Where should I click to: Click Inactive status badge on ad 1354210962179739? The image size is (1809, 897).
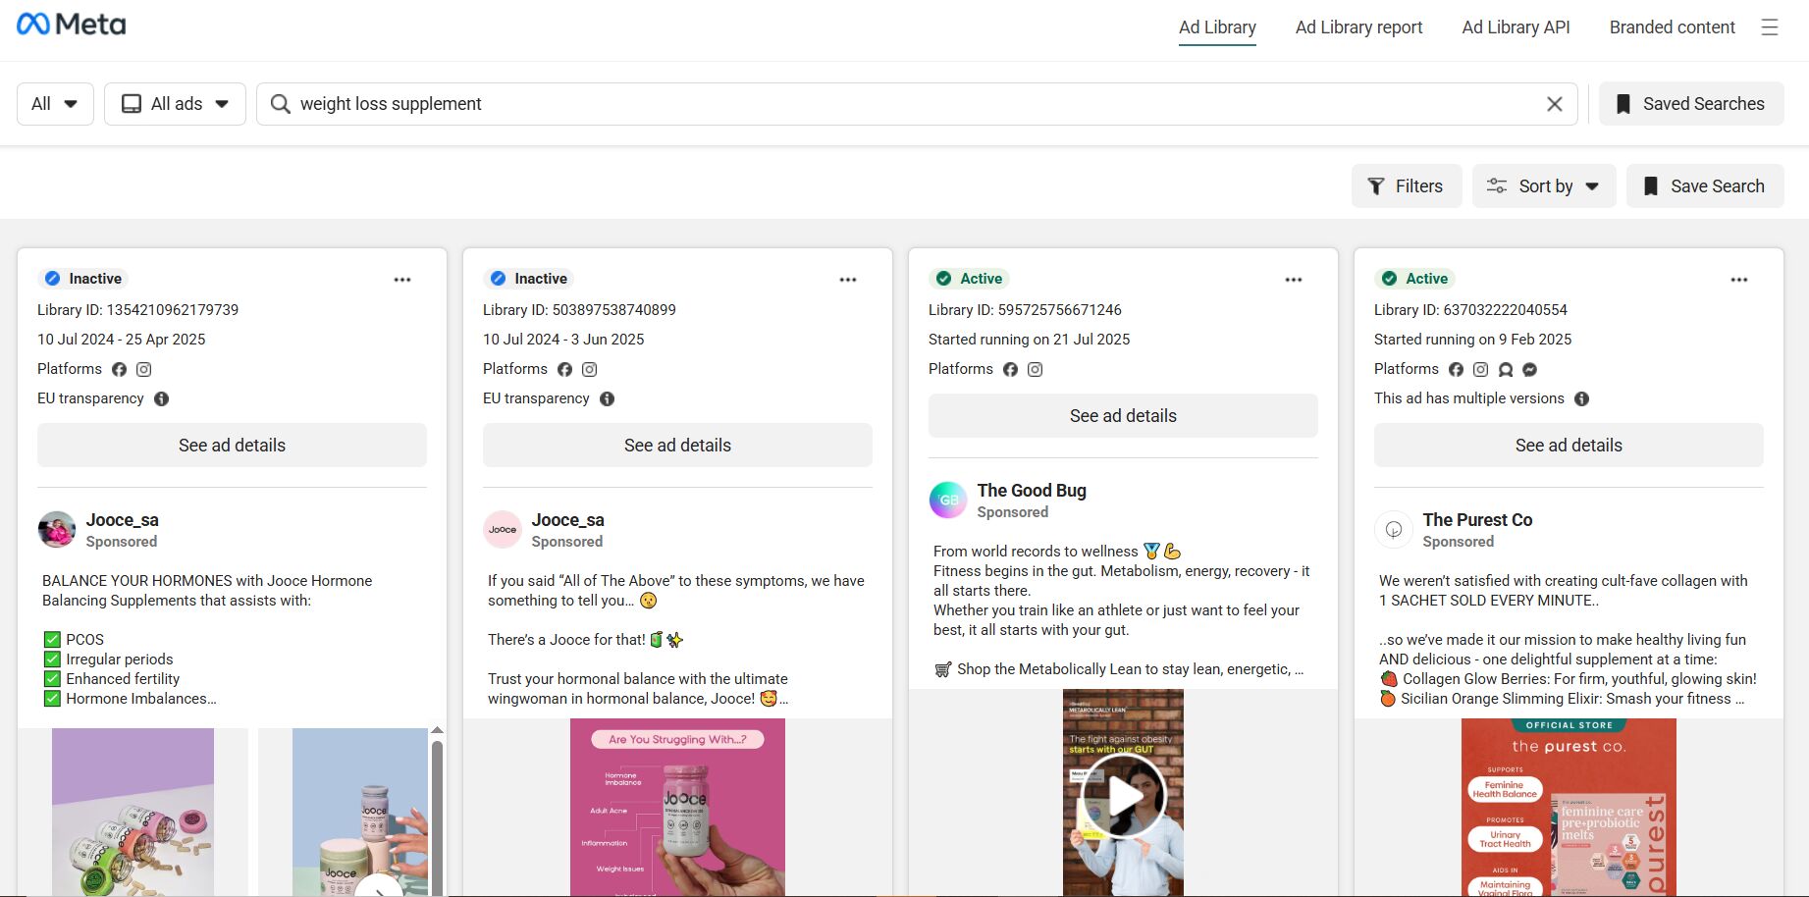(x=82, y=279)
